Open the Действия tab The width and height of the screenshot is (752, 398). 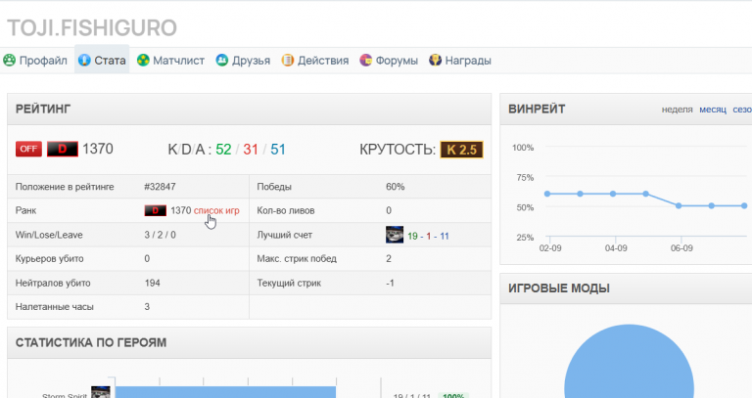[x=315, y=61]
